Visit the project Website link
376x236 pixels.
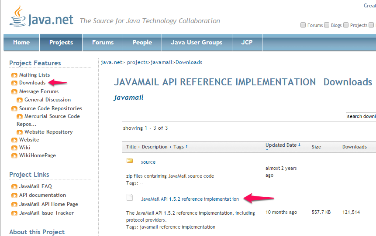click(x=29, y=140)
